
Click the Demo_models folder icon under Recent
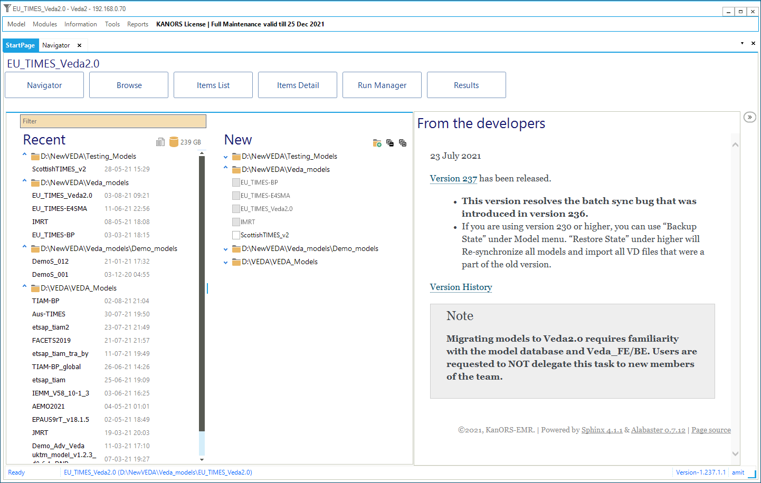pyautogui.click(x=35, y=248)
